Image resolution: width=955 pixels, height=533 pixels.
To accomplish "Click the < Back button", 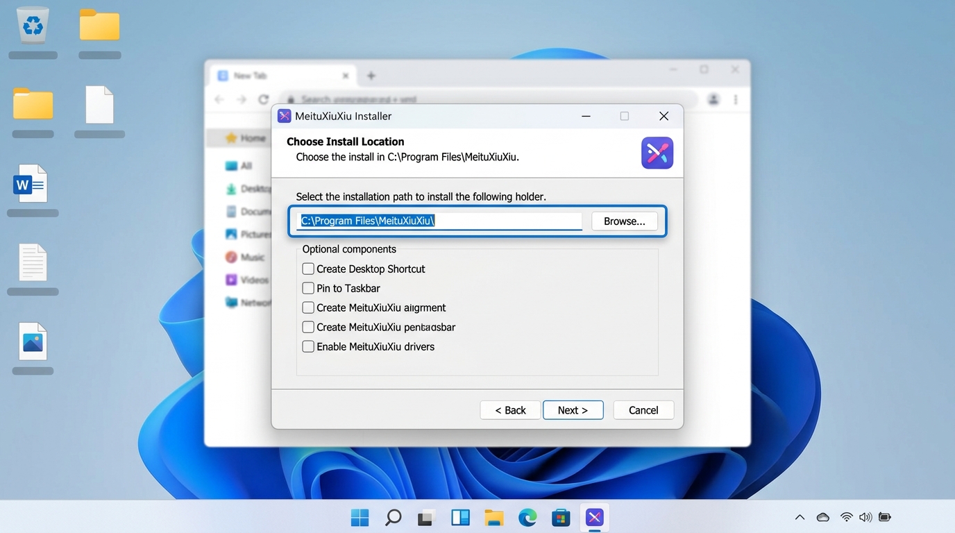I will point(510,410).
